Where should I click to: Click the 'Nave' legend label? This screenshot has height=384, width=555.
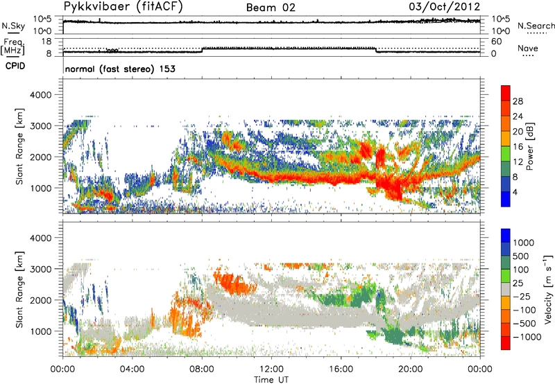(x=527, y=48)
